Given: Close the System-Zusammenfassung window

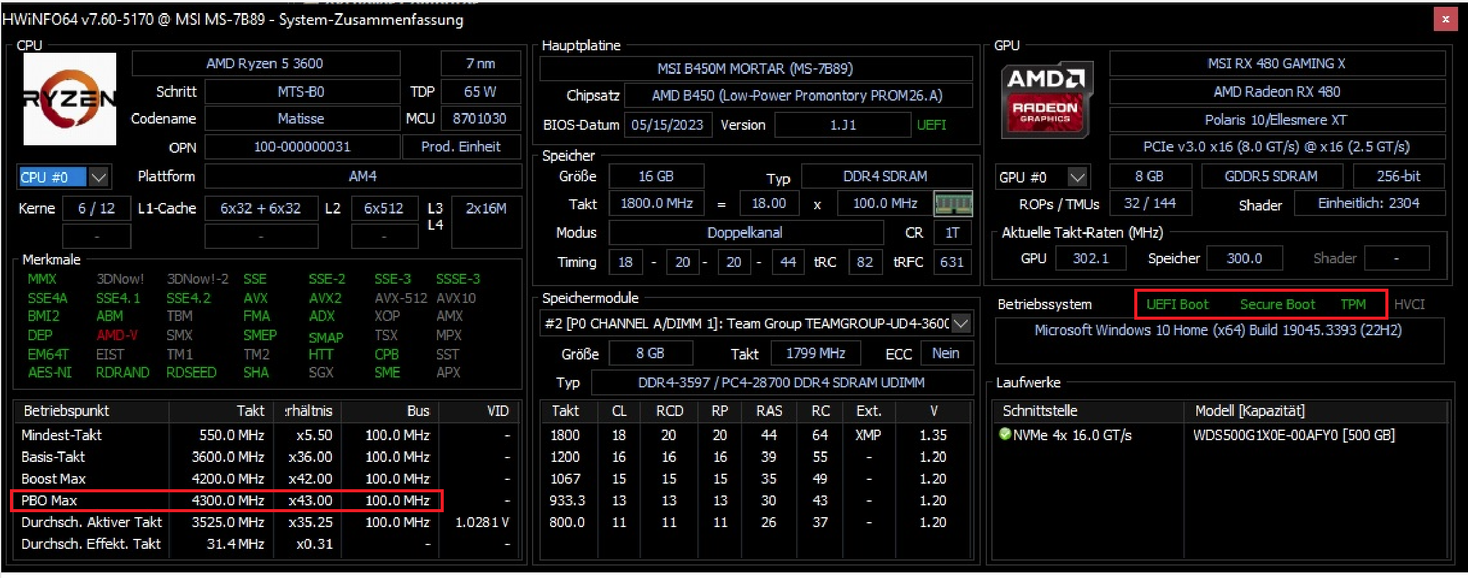Looking at the screenshot, I should 1446,19.
